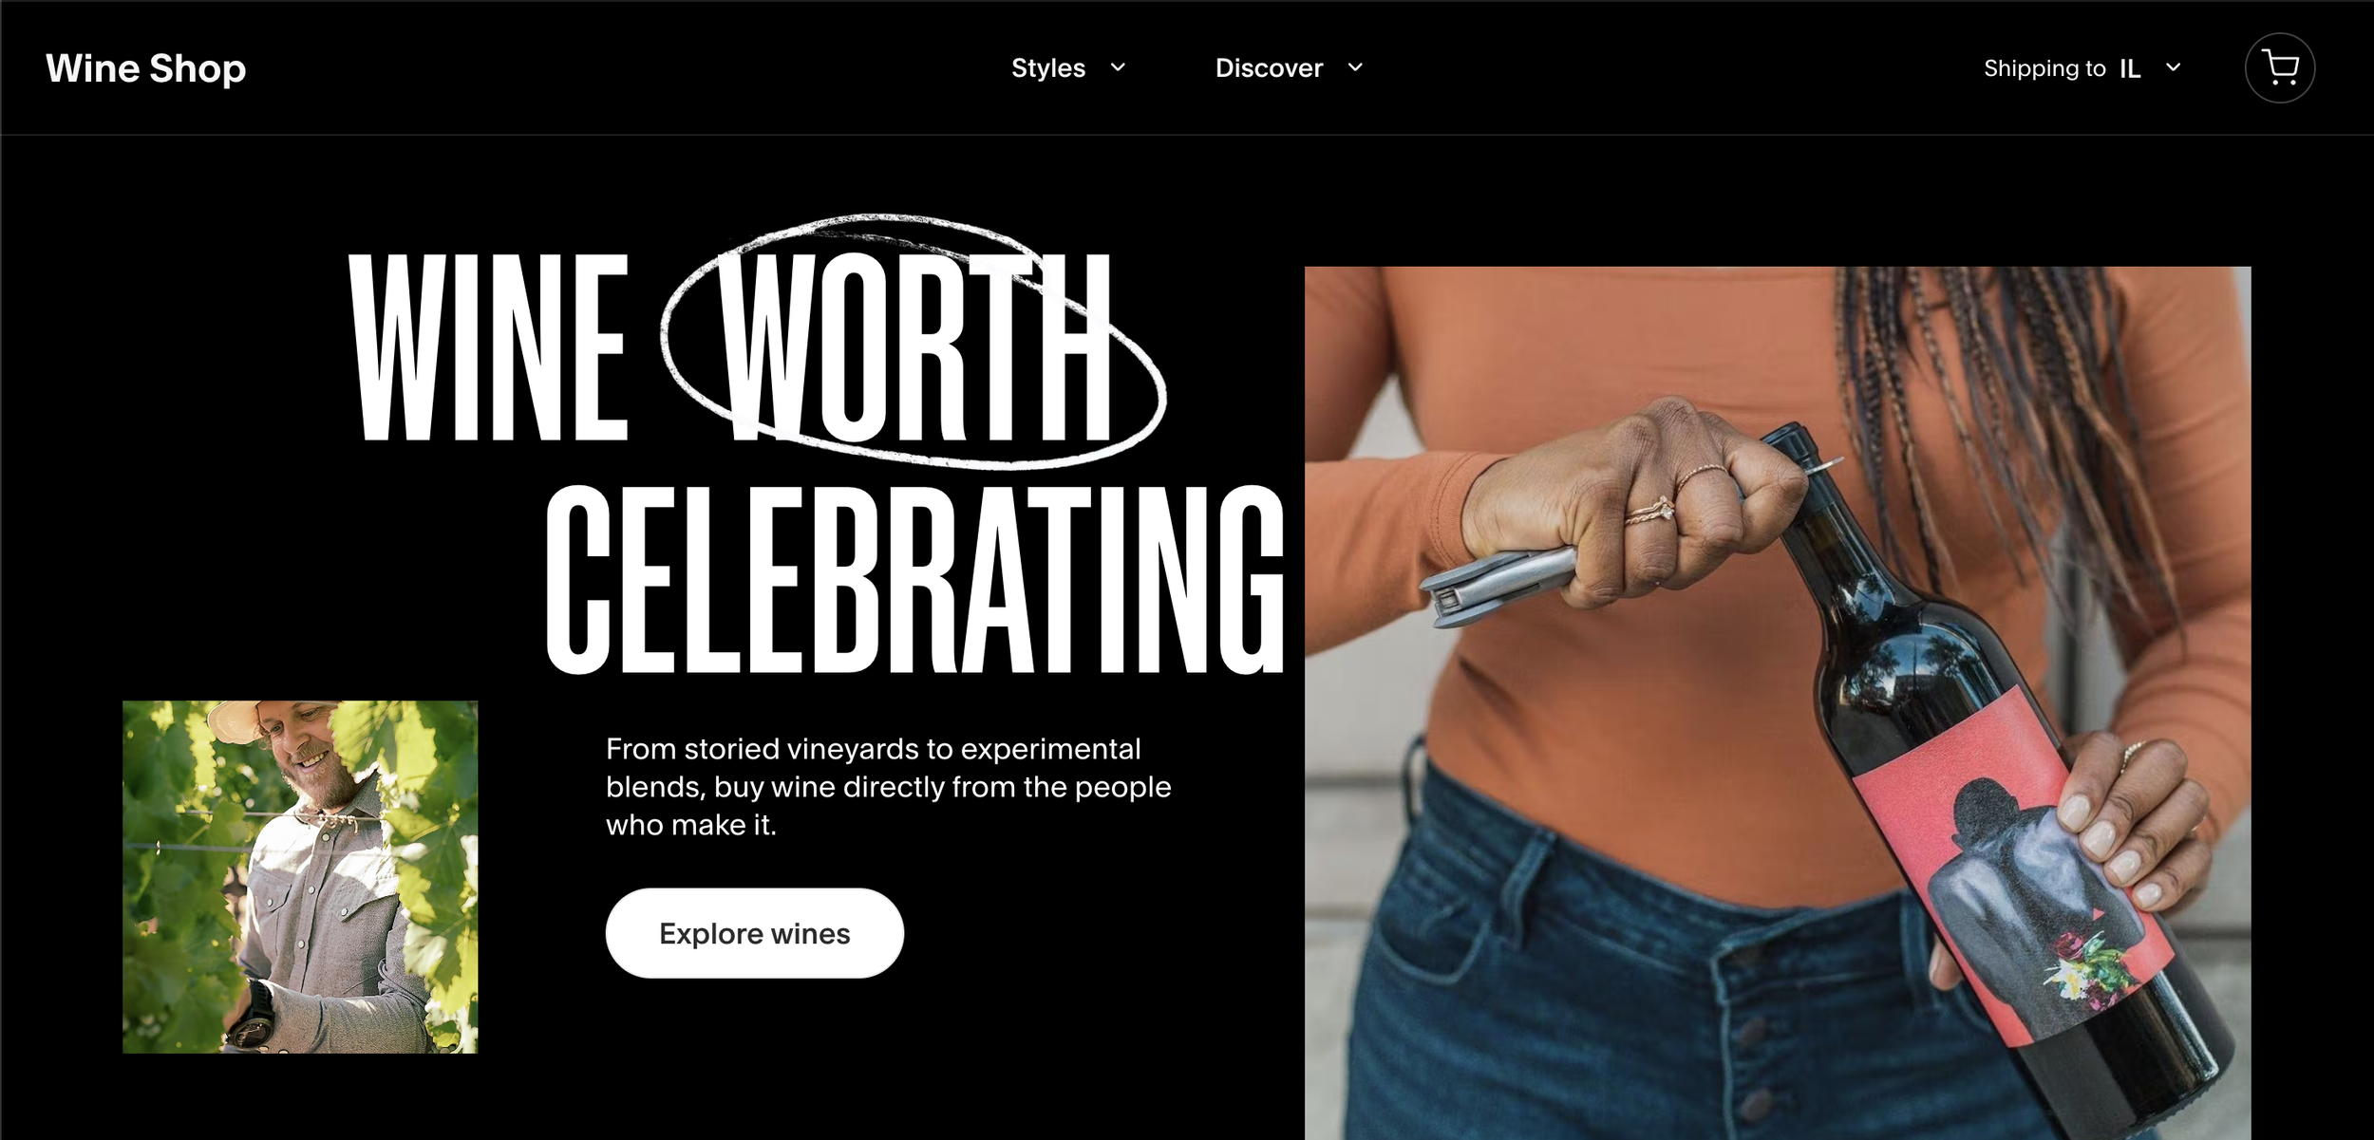The height and width of the screenshot is (1140, 2374).
Task: Click the "From storied vineyards" paragraph
Action: pos(888,787)
